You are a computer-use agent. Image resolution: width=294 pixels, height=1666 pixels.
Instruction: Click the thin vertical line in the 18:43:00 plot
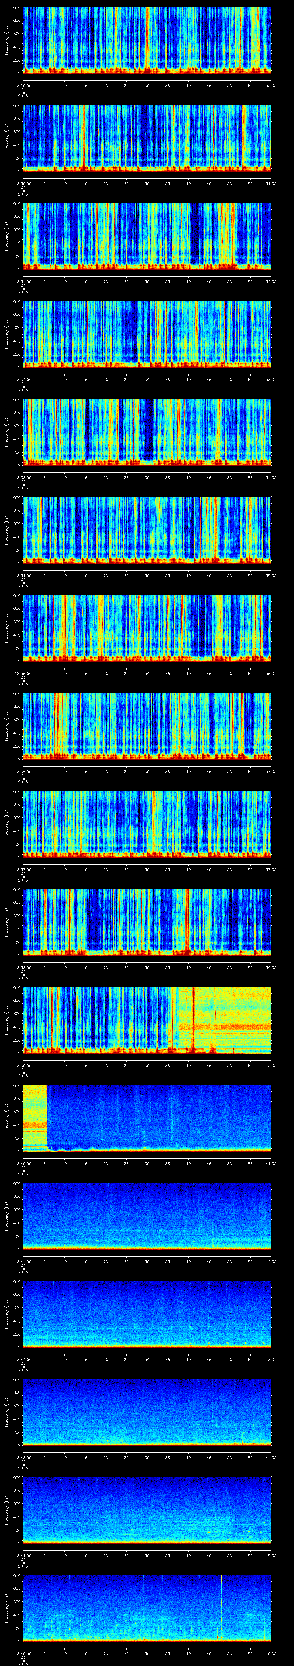pyautogui.click(x=212, y=1400)
